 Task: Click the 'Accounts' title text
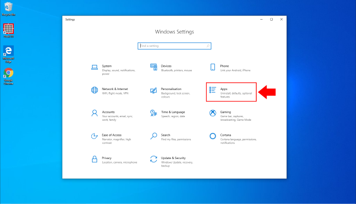coord(108,112)
